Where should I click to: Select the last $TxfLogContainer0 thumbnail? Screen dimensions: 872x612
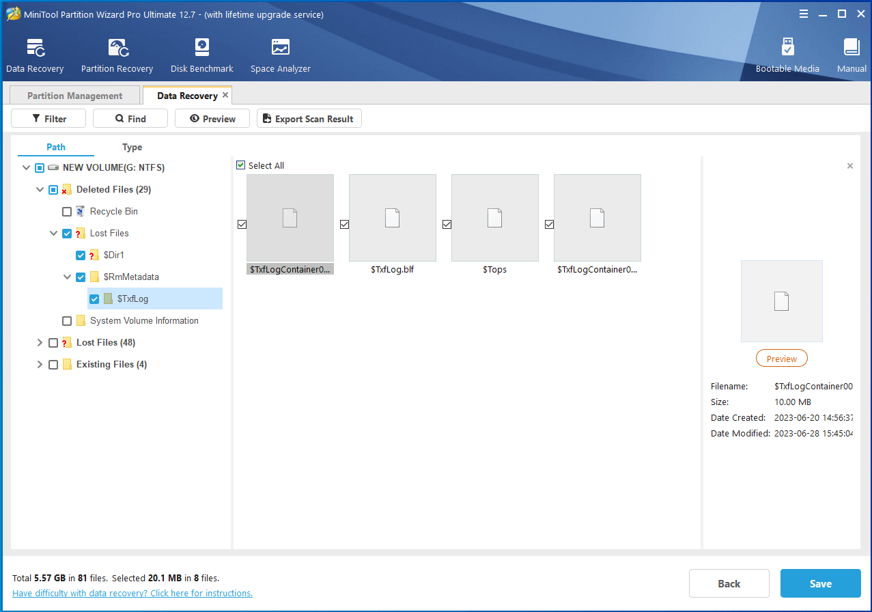tap(597, 218)
